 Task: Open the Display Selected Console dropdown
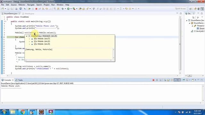point(190,80)
